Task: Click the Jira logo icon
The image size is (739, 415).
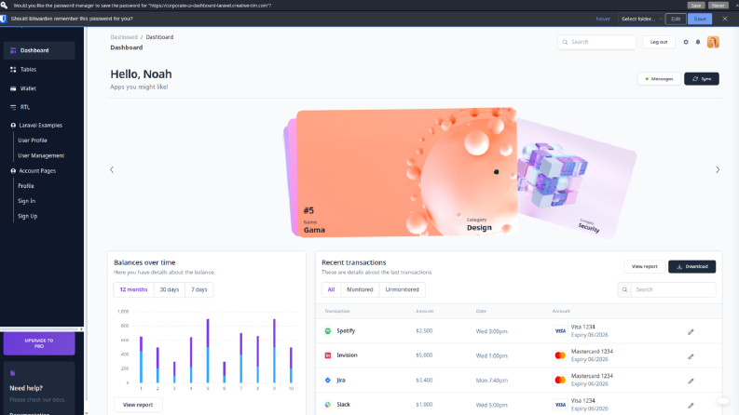Action: 327,380
